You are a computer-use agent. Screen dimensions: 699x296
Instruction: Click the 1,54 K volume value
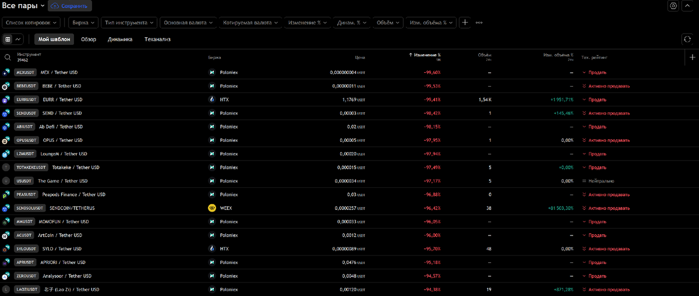point(485,99)
